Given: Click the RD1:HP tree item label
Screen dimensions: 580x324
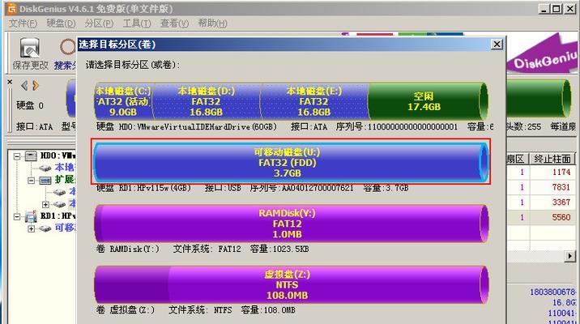Looking at the screenshot, I should (58, 216).
